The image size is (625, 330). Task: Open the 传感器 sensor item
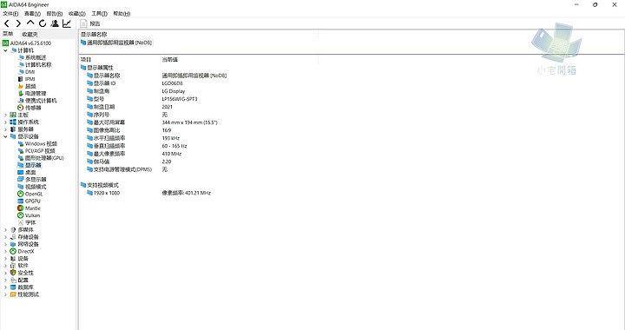point(33,108)
